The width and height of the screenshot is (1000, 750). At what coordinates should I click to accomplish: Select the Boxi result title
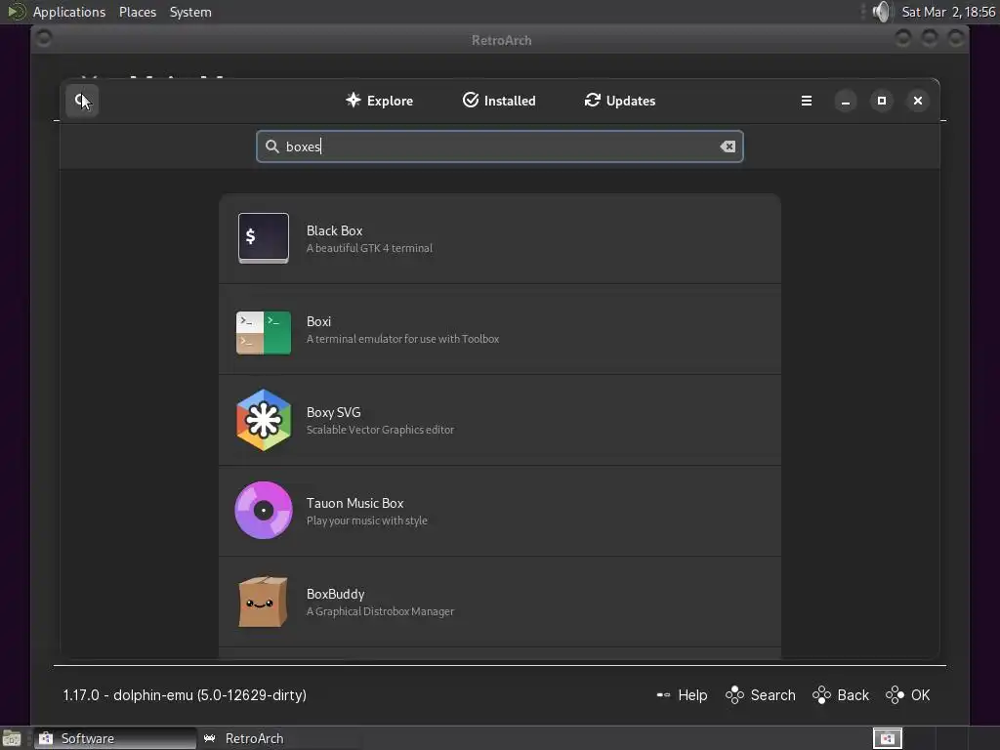318,321
